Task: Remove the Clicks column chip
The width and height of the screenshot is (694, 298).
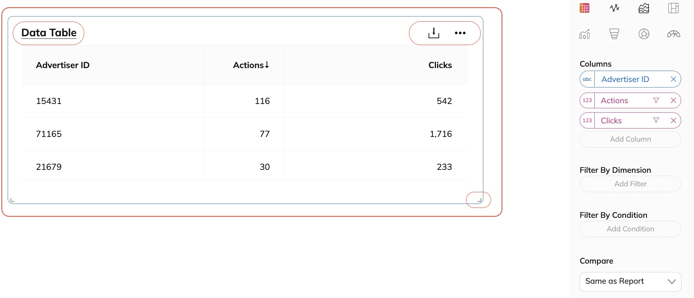Action: click(x=673, y=120)
